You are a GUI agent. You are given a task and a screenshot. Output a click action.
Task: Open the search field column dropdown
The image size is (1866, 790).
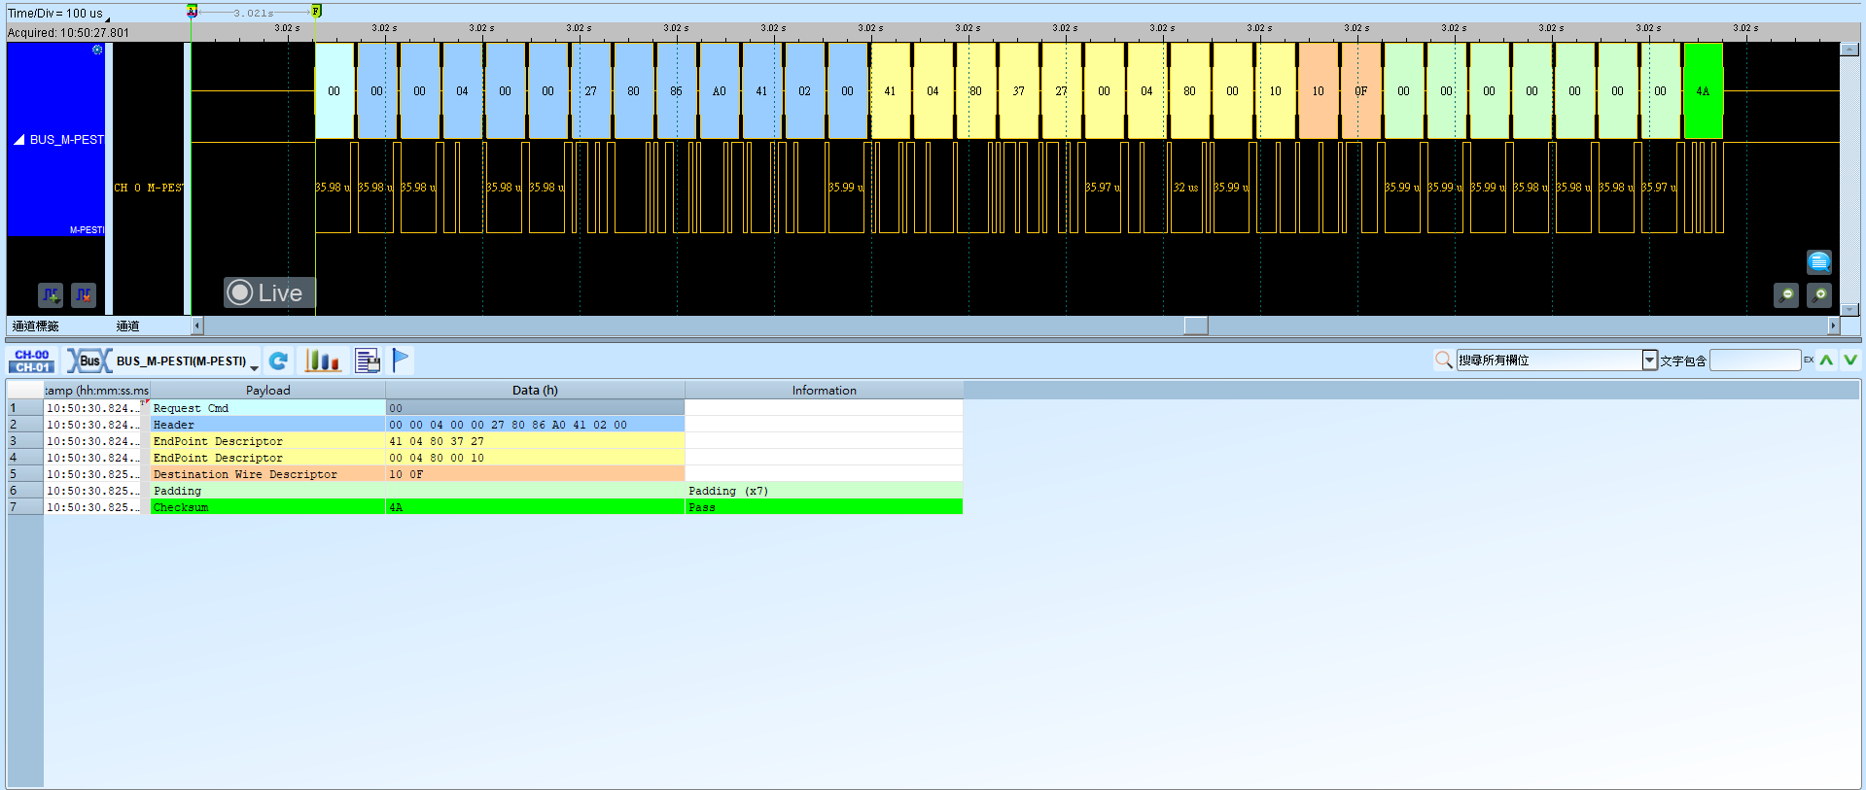click(x=1649, y=361)
